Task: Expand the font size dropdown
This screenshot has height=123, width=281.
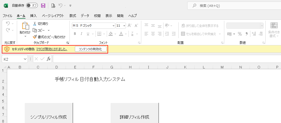Action: (x=124, y=26)
